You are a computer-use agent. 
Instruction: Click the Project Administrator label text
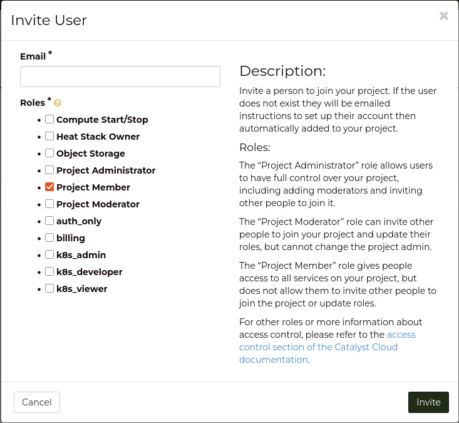point(106,170)
